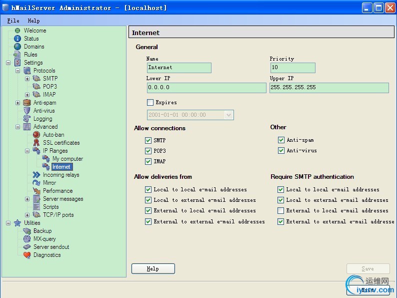Click the Help button at bottom
The image size is (397, 298).
point(153,268)
